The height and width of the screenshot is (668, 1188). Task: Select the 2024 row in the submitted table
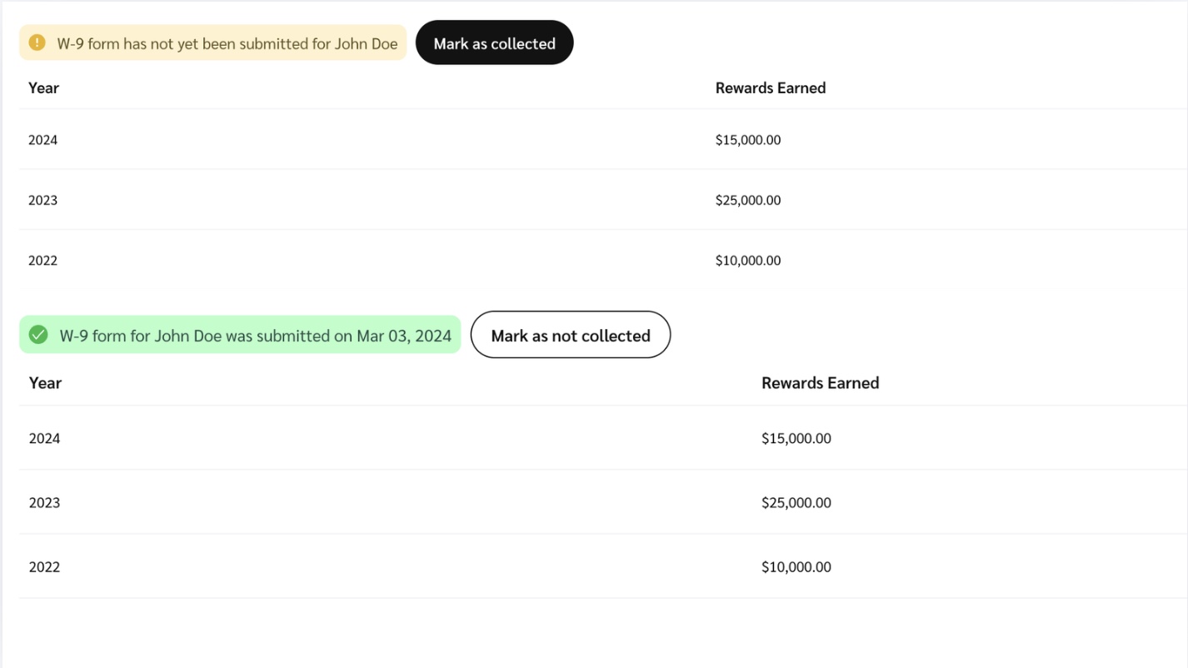(x=45, y=439)
